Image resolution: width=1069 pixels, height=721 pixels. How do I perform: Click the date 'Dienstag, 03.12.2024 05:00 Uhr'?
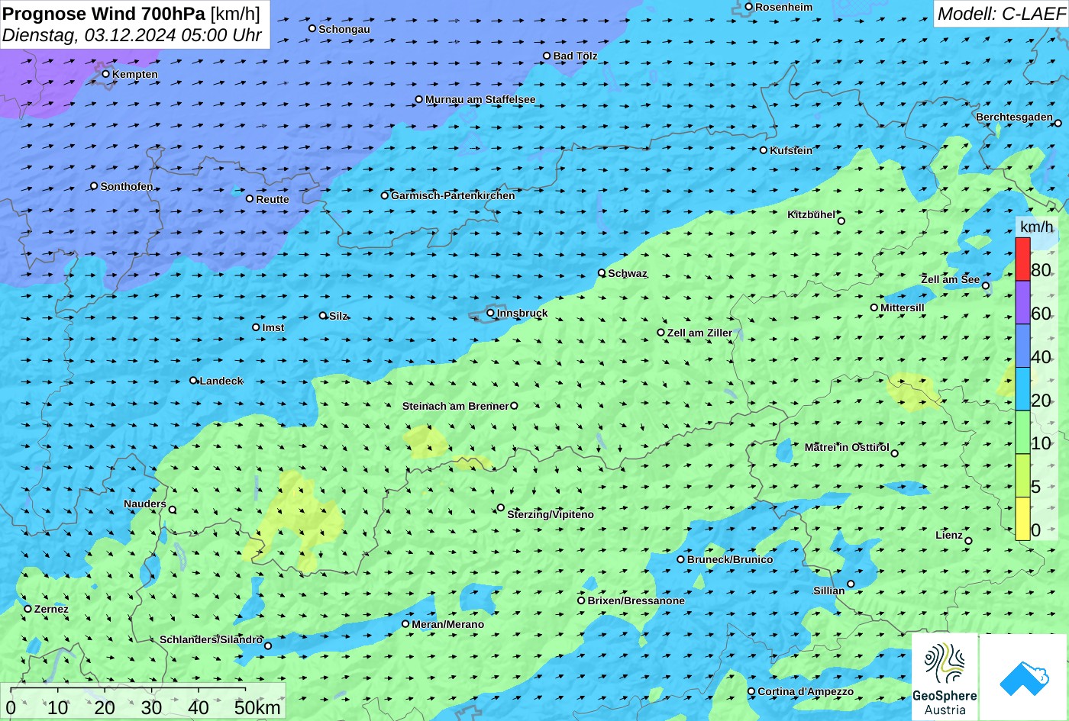pyautogui.click(x=132, y=35)
